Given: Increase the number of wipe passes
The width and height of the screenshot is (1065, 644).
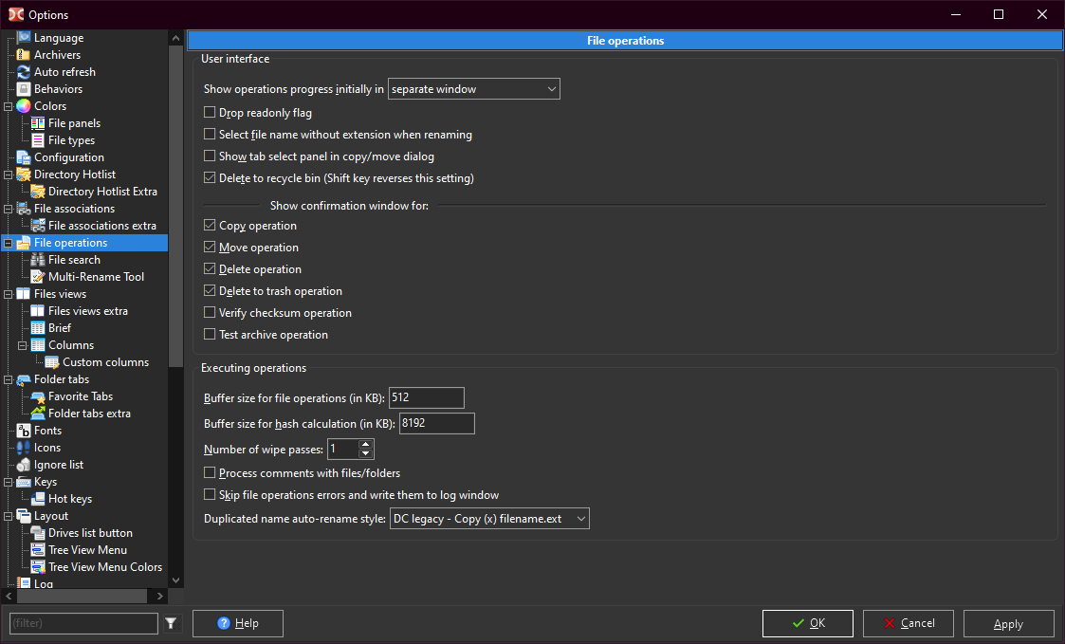Looking at the screenshot, I should 366,444.
